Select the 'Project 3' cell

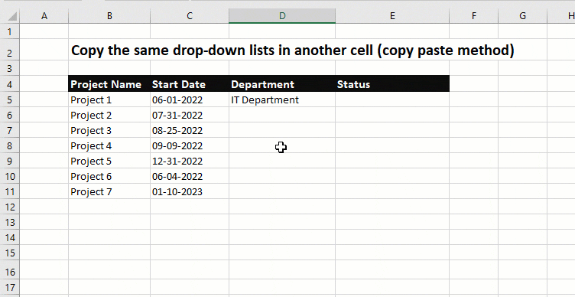tap(109, 131)
